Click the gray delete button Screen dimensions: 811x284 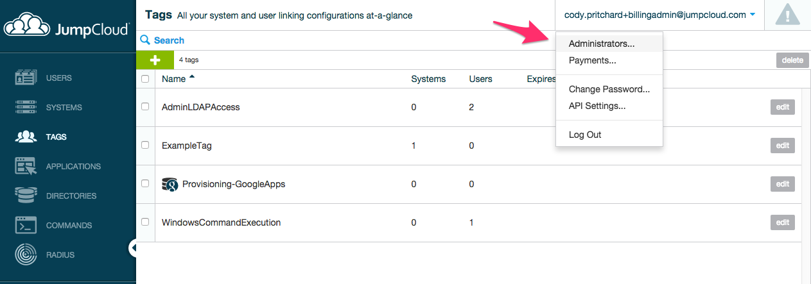[792, 60]
